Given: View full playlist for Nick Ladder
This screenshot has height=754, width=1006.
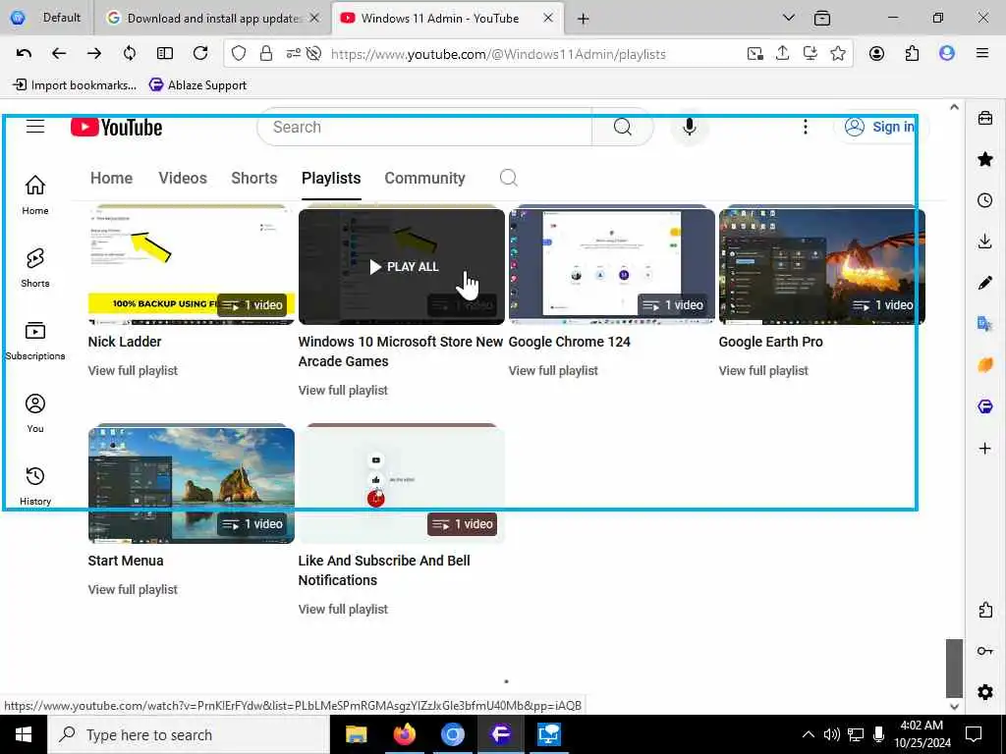Looking at the screenshot, I should [133, 370].
